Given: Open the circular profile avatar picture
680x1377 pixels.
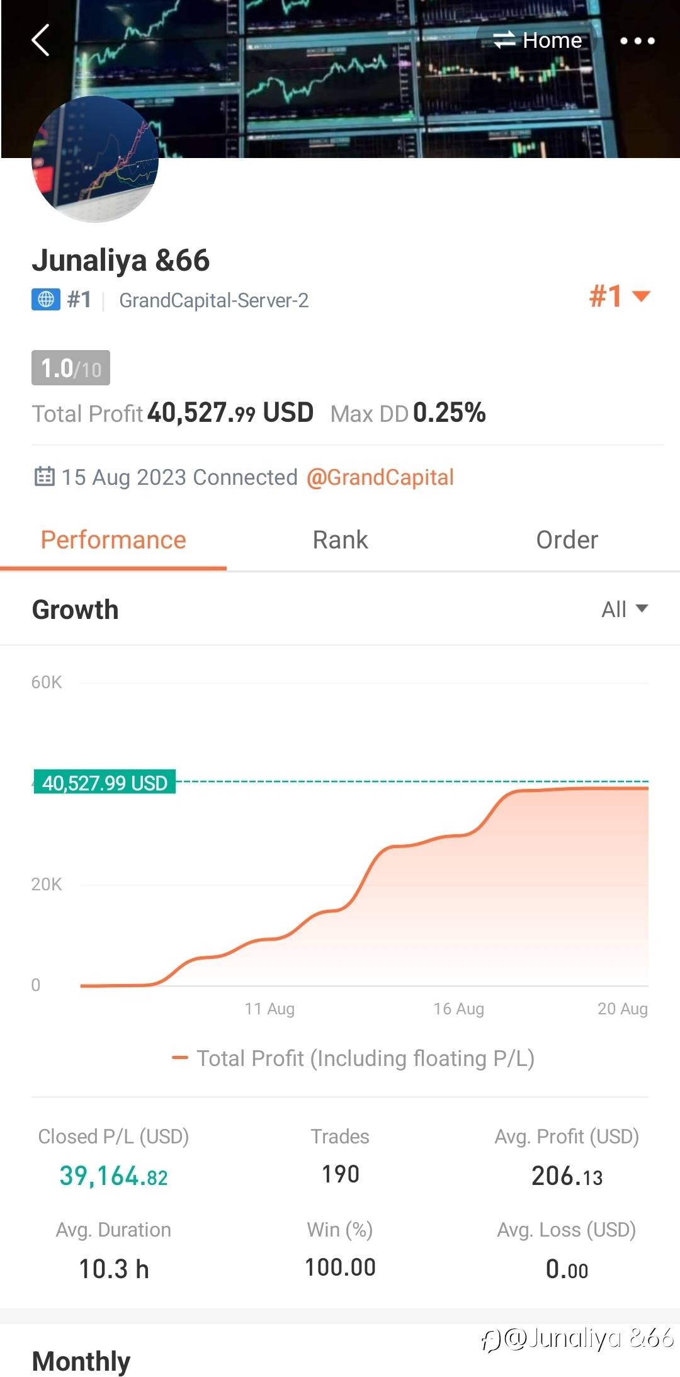Looking at the screenshot, I should coord(95,159).
